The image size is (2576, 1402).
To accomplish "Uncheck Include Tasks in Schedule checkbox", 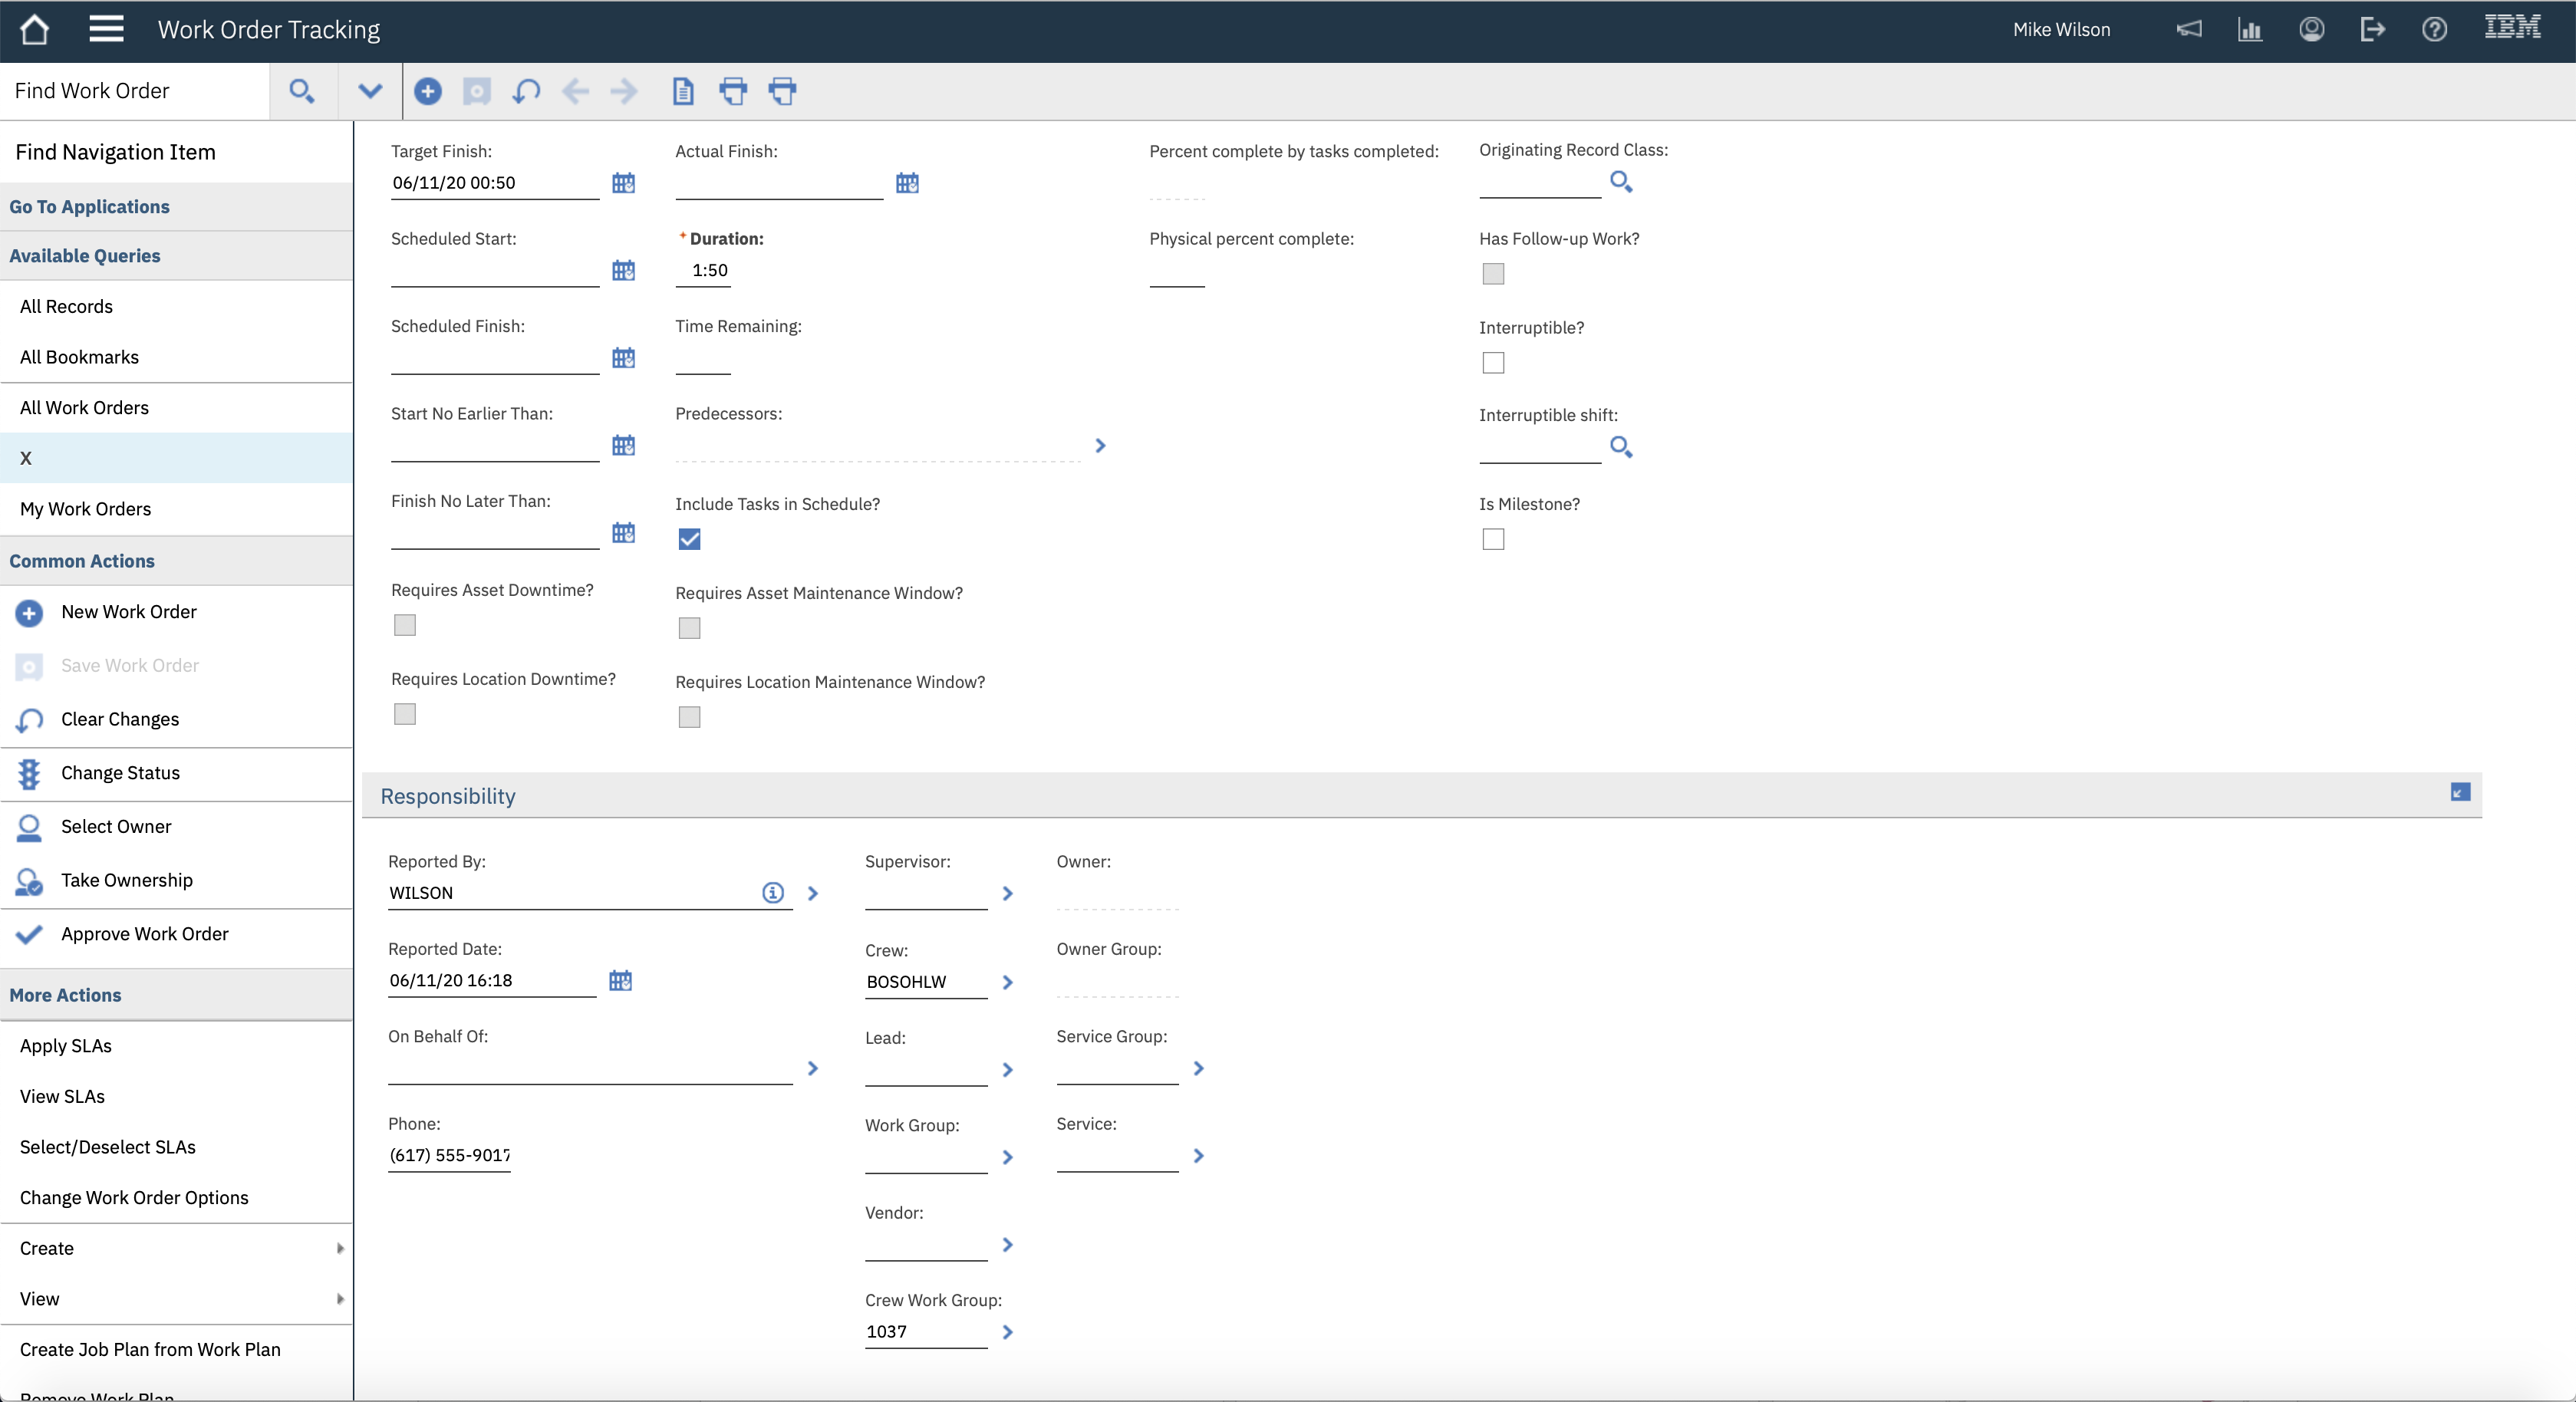I will click(x=689, y=539).
